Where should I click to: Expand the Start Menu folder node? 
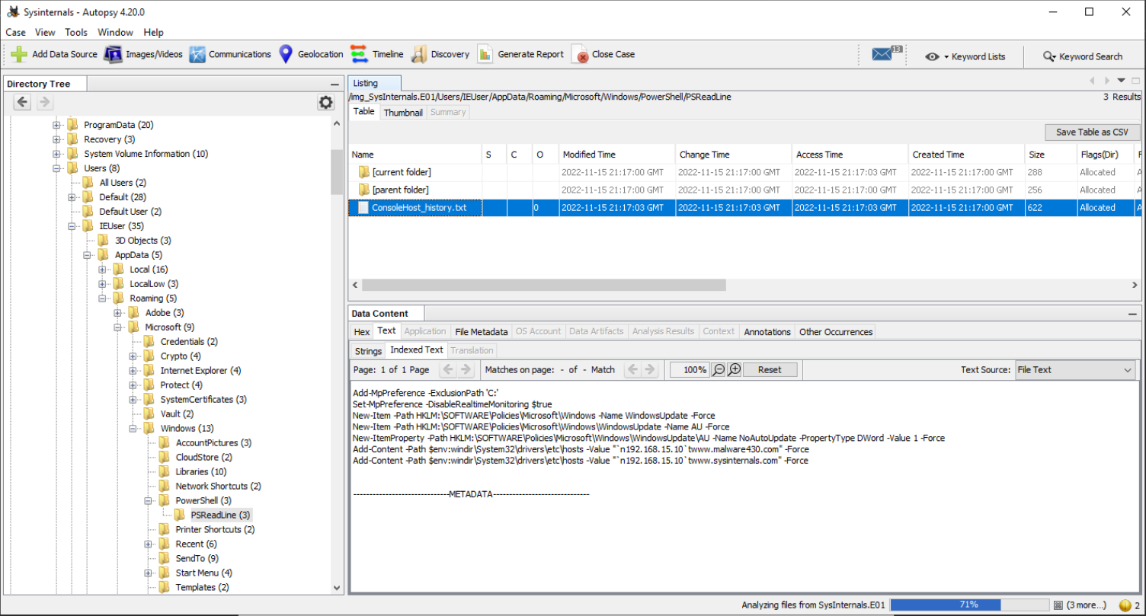pyautogui.click(x=148, y=573)
